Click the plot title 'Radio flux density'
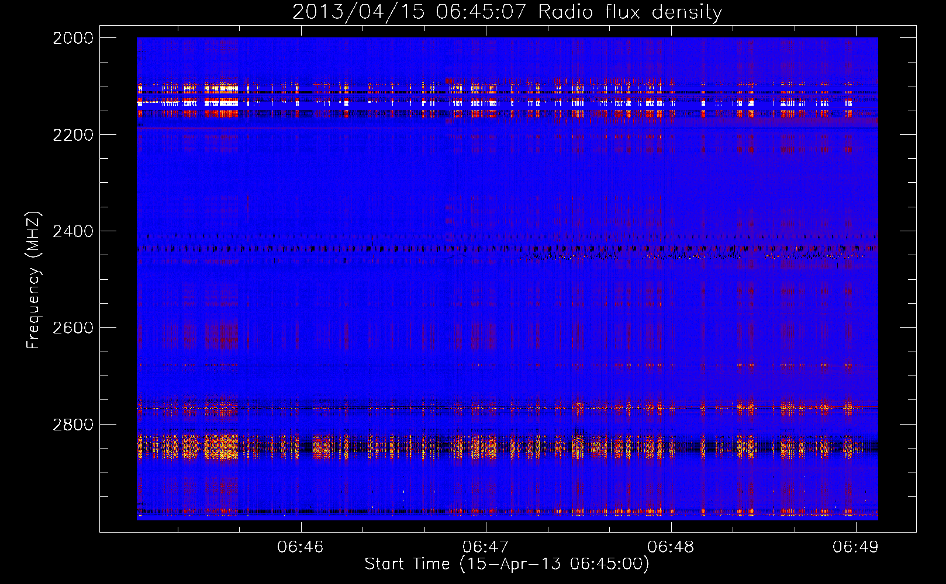The height and width of the screenshot is (584, 946). (x=630, y=12)
